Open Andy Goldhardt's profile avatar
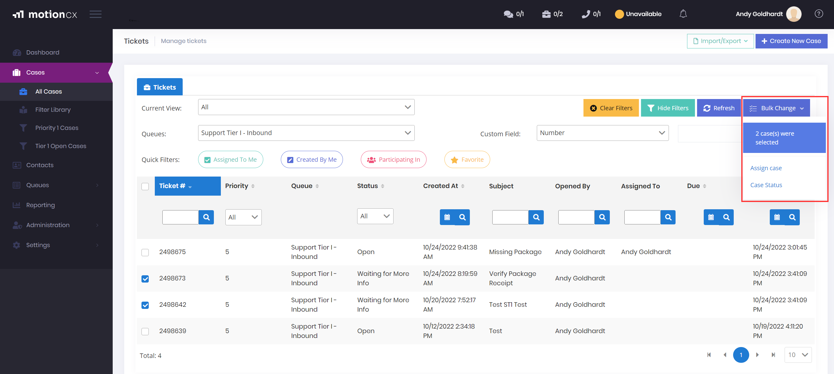Viewport: 834px width, 374px height. click(x=793, y=14)
